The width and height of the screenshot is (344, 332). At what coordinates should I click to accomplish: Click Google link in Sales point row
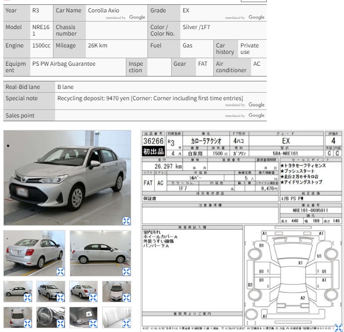[x=257, y=115]
